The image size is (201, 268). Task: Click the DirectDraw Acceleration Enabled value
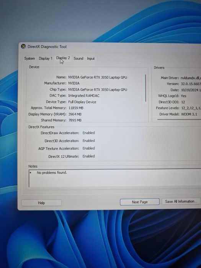click(x=88, y=133)
